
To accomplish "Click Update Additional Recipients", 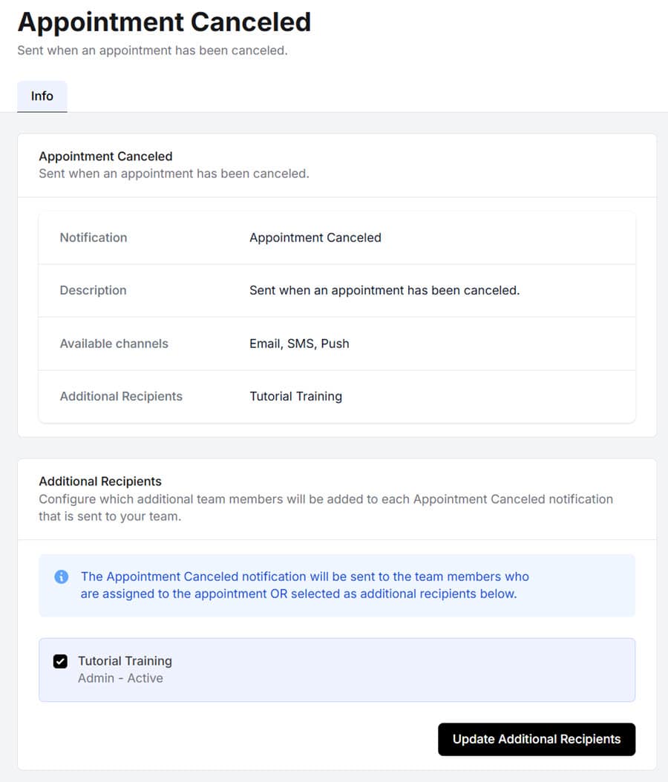I will tap(536, 739).
